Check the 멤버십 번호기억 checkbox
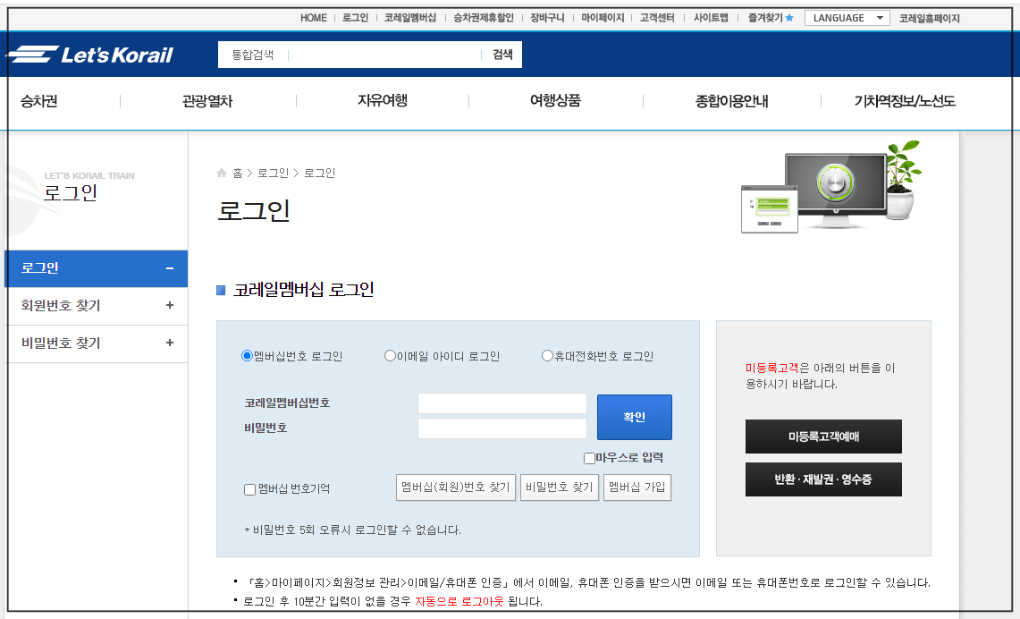The image size is (1020, 619). 249,489
